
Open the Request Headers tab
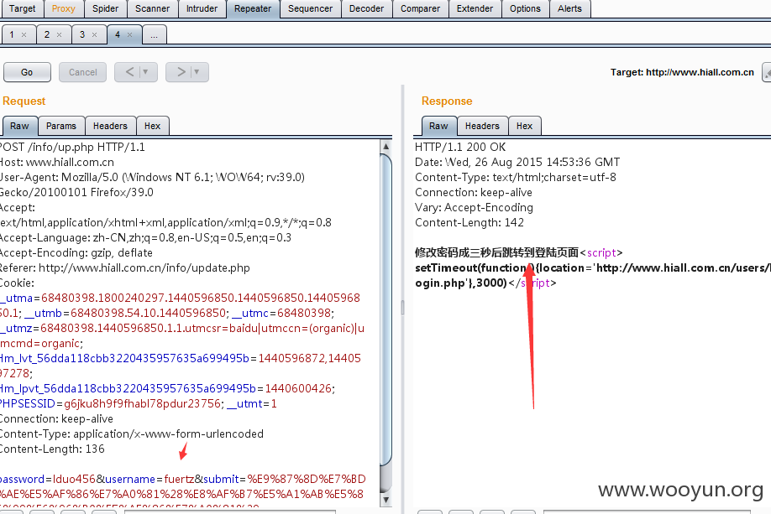110,126
